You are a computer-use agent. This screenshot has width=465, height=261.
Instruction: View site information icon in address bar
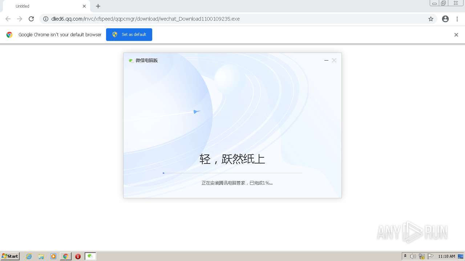pos(46,19)
